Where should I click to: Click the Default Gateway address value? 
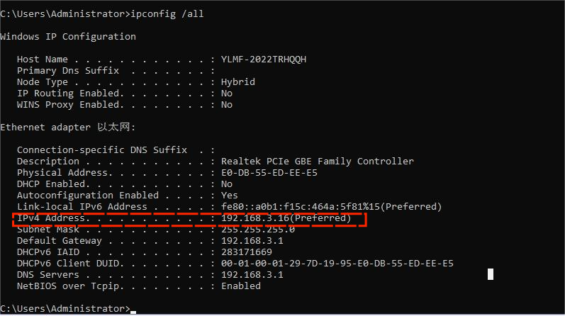tap(252, 240)
